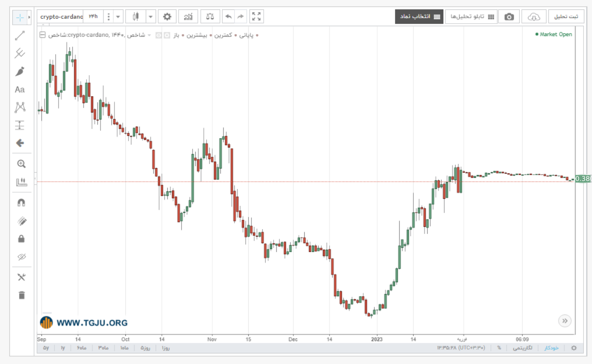
Task: Open the legend series dropdown arrow
Action: [149, 35]
